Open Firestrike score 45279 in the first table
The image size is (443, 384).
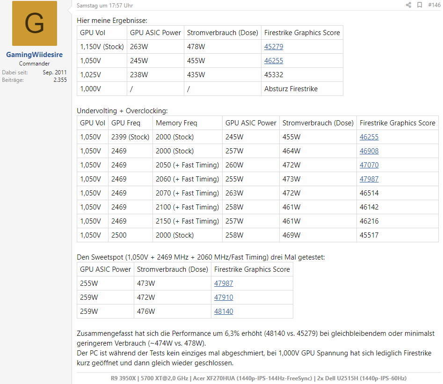pyautogui.click(x=274, y=47)
